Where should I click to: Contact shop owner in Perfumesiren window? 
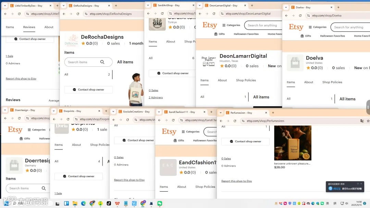pos(245,141)
